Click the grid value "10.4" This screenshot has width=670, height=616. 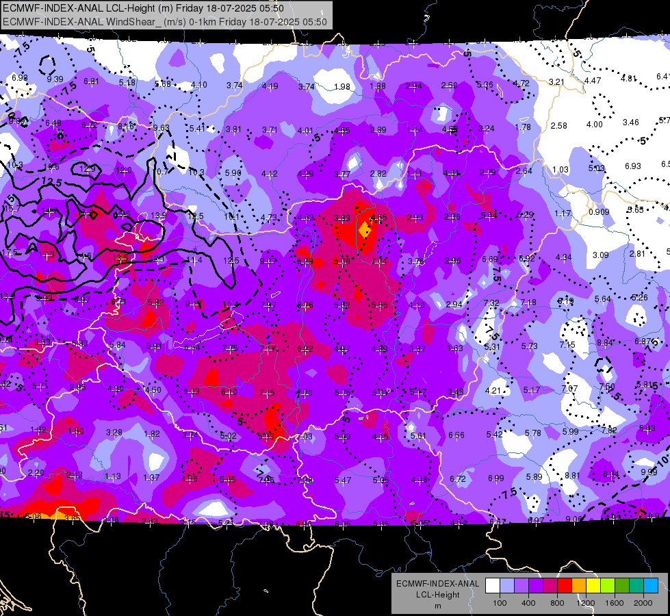tap(231, 305)
